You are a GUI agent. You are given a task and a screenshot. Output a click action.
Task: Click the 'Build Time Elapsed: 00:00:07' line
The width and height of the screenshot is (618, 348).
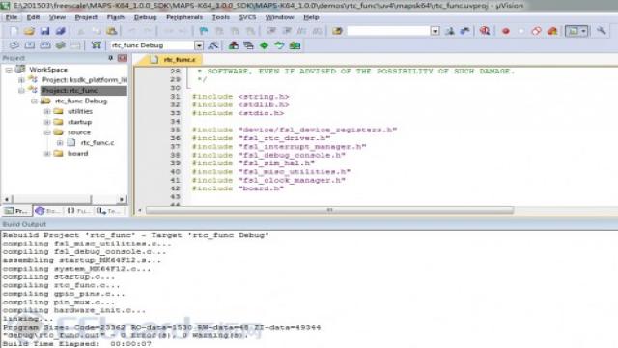(77, 344)
